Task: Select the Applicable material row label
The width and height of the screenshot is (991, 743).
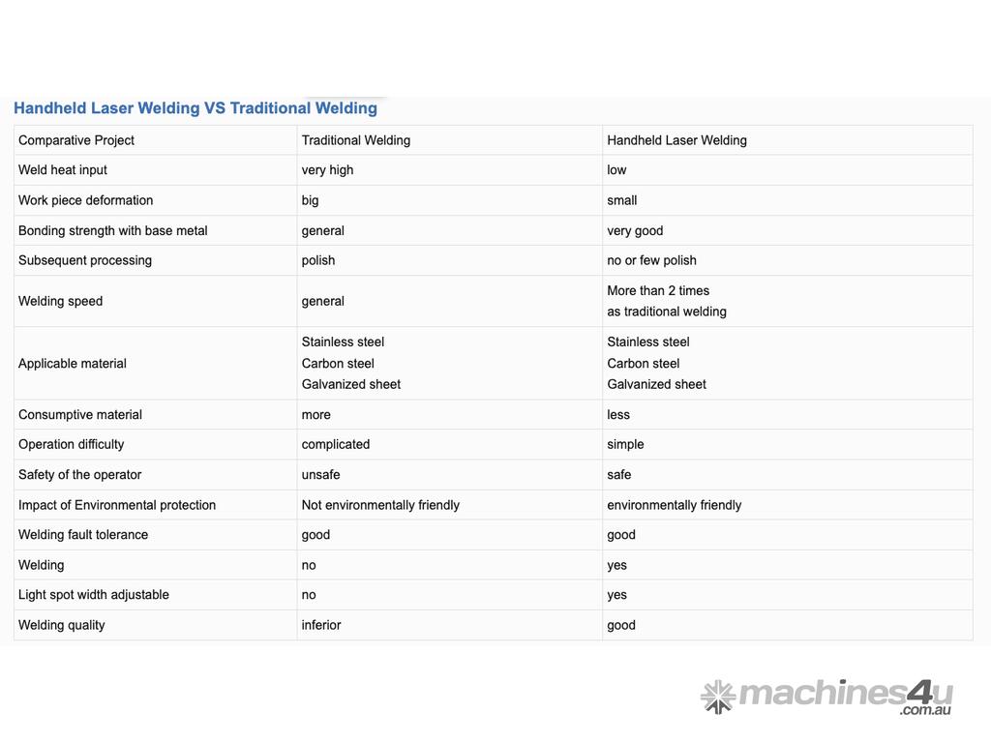Action: coord(73,364)
